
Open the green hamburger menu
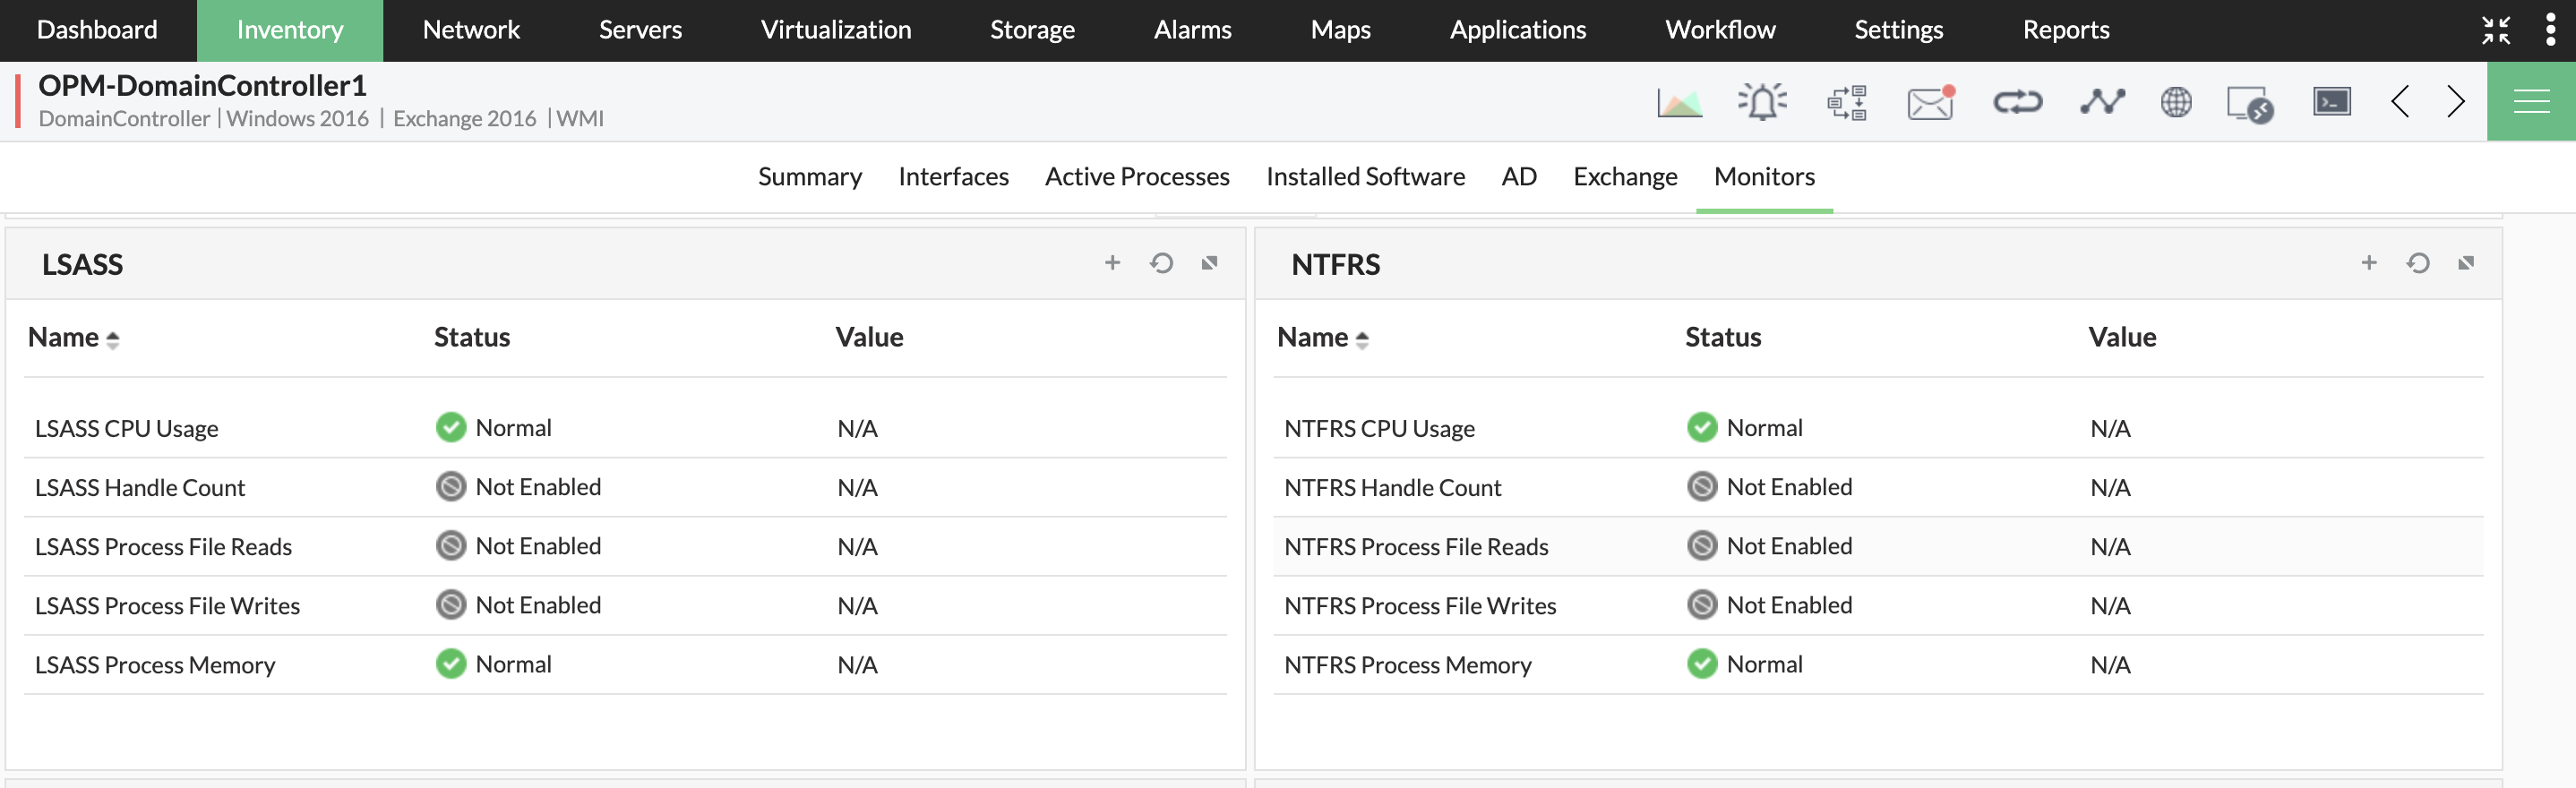pyautogui.click(x=2531, y=102)
